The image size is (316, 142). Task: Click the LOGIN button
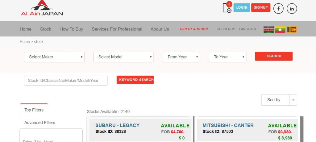click(x=242, y=7)
